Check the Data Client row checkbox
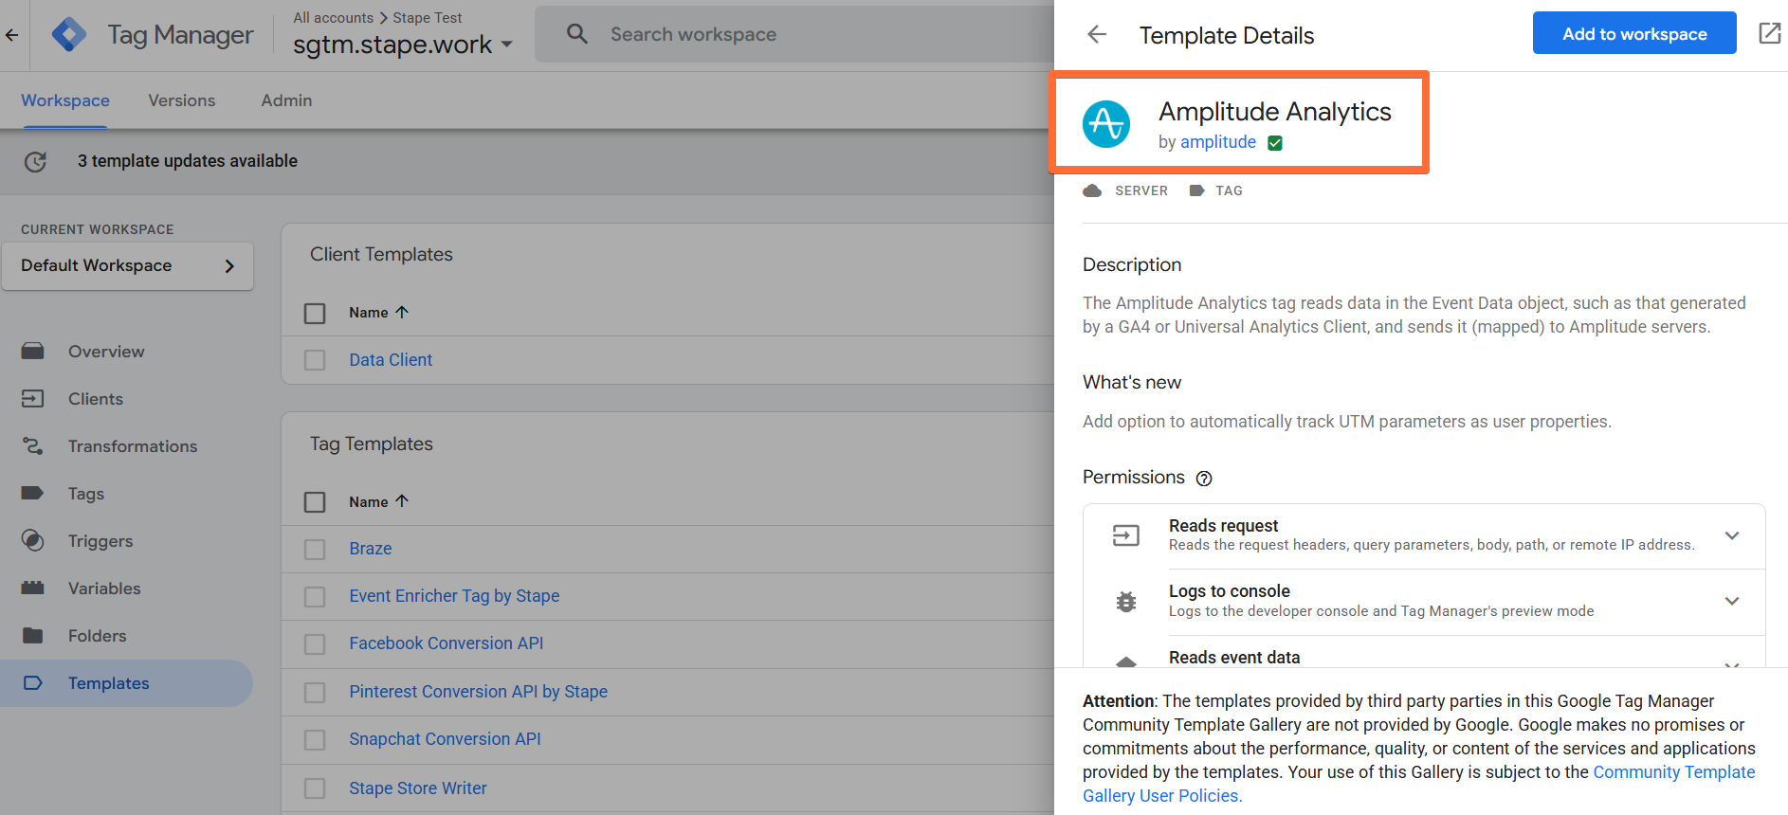The image size is (1788, 815). click(315, 360)
